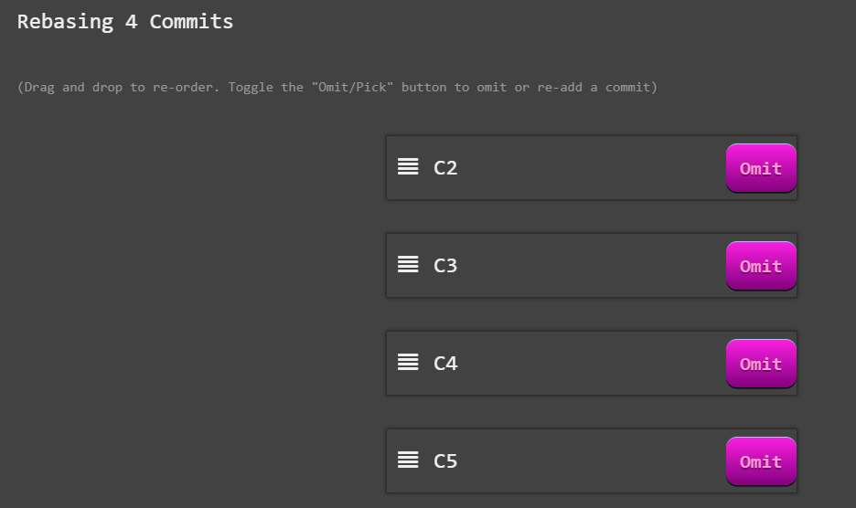Grab the drag handle icon beside C2
The height and width of the screenshot is (508, 856).
(408, 166)
